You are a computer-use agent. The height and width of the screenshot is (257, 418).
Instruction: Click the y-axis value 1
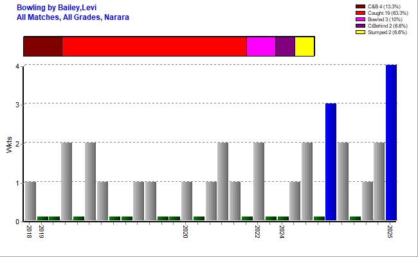(17, 183)
